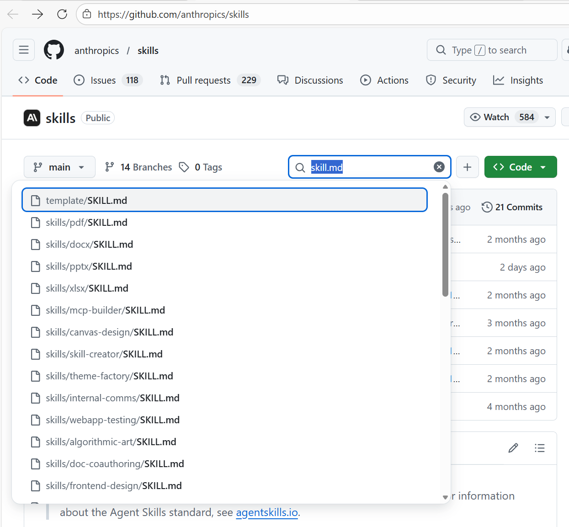Go back with the browser back arrow
The height and width of the screenshot is (527, 569).
[x=13, y=14]
